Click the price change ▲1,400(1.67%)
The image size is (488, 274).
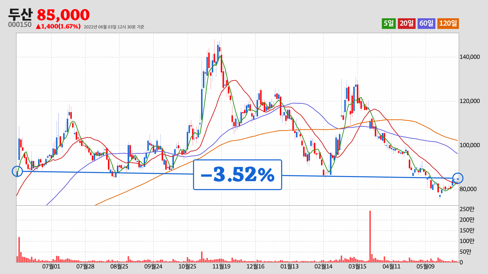pos(58,26)
